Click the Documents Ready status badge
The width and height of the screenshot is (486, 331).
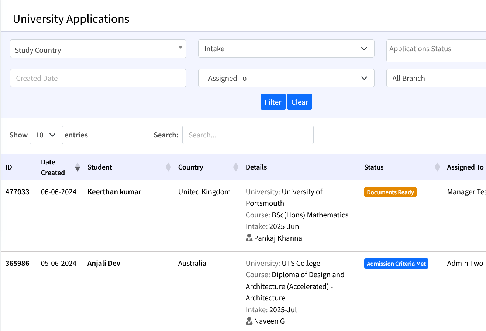tap(390, 192)
